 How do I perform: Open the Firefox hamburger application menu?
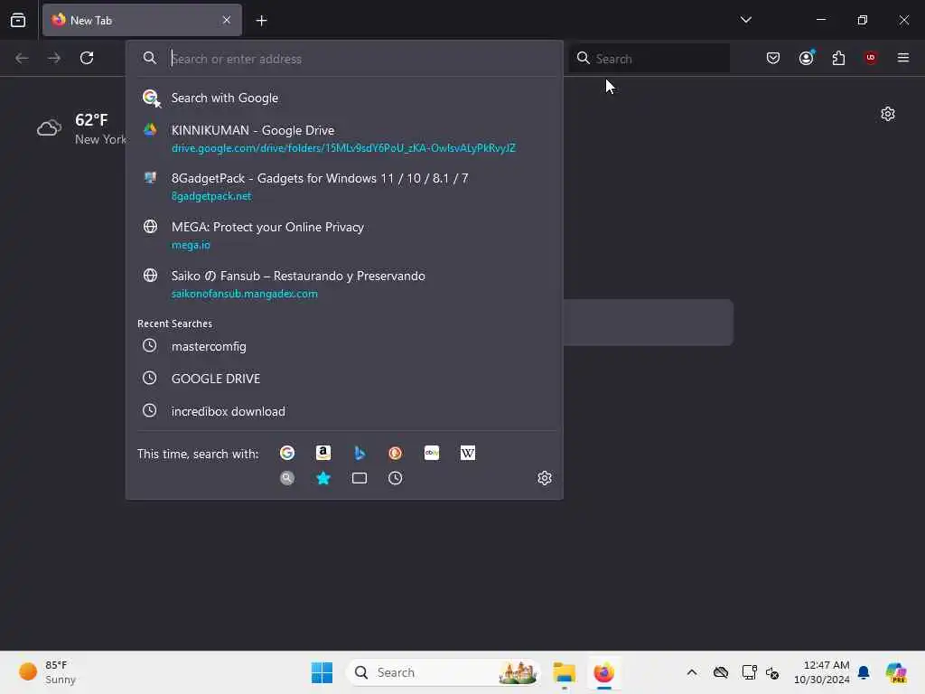pyautogui.click(x=903, y=58)
